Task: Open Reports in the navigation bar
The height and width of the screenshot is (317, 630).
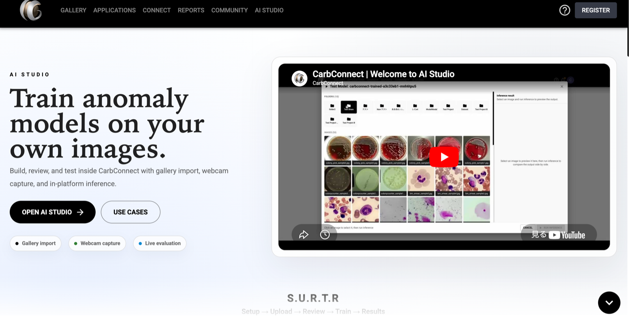Action: pos(191,10)
